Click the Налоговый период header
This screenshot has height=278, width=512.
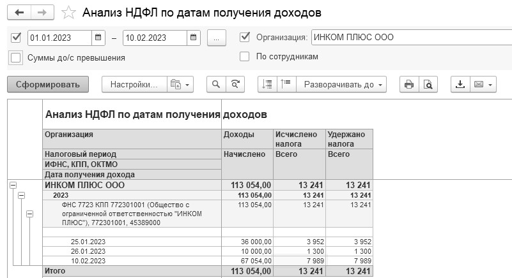132,154
